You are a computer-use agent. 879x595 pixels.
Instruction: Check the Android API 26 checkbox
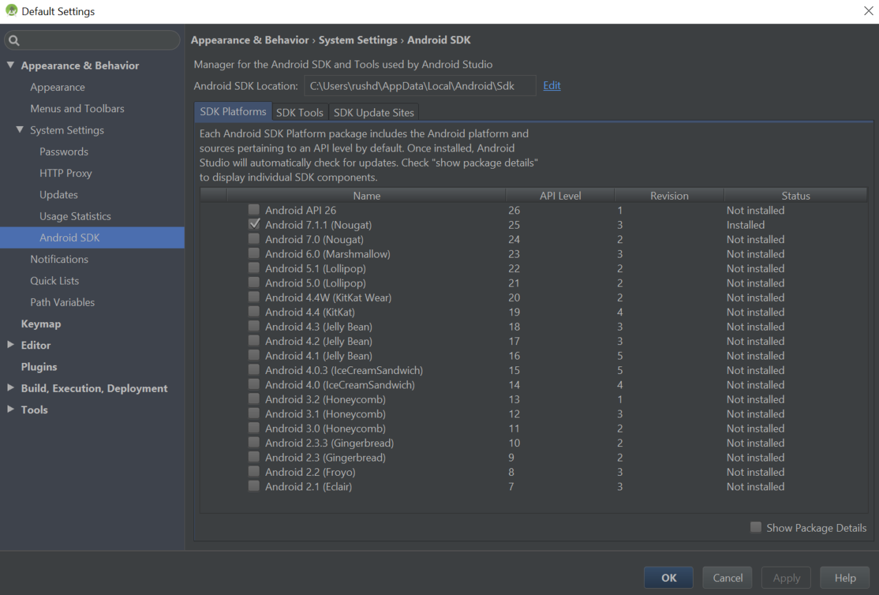[254, 210]
